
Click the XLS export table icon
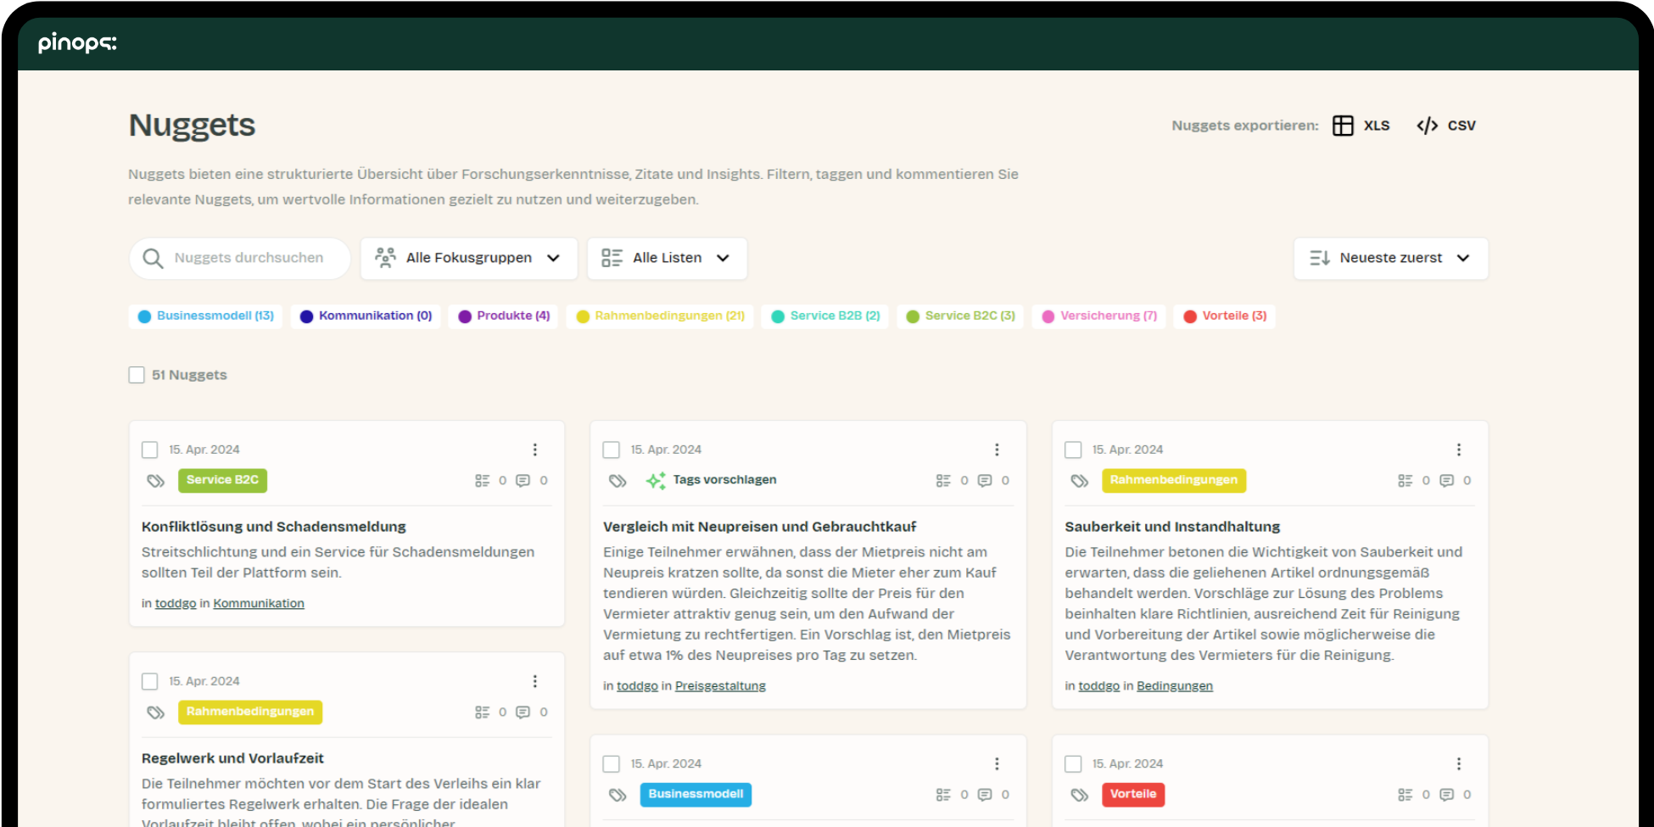[1343, 126]
